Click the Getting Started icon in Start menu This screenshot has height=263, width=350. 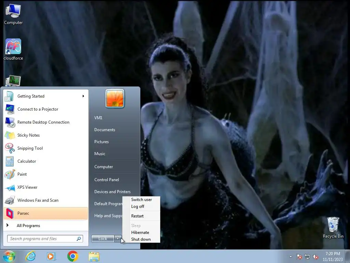pyautogui.click(x=10, y=96)
